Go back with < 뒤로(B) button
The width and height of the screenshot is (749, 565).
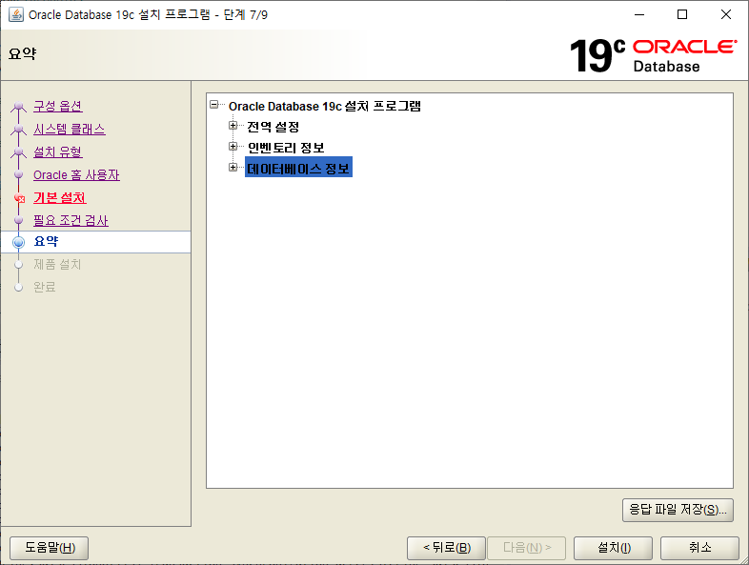[x=446, y=548]
